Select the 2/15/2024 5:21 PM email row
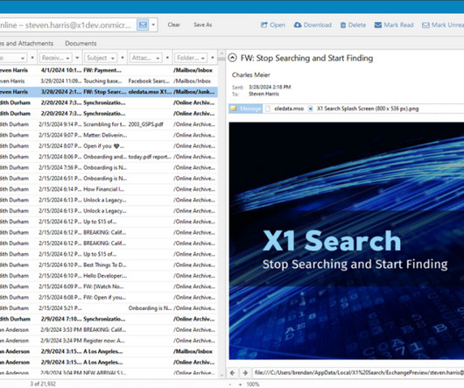This screenshot has width=464, height=388. [x=109, y=308]
